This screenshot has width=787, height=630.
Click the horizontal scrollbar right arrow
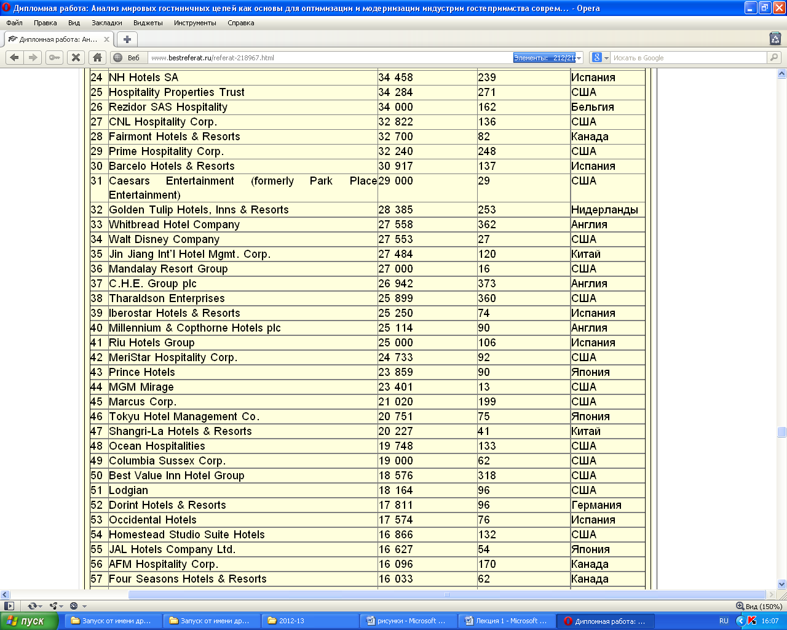[x=771, y=595]
